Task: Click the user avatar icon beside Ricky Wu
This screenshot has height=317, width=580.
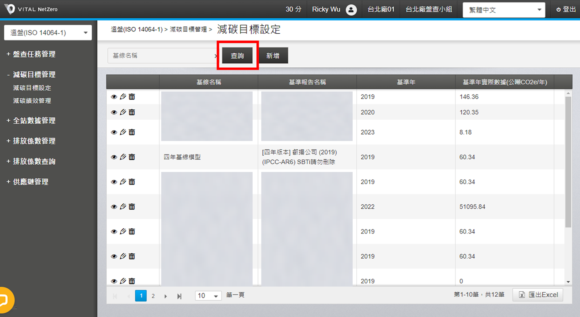Action: pyautogui.click(x=351, y=10)
